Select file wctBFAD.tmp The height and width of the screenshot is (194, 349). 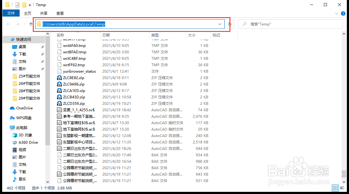click(x=74, y=52)
